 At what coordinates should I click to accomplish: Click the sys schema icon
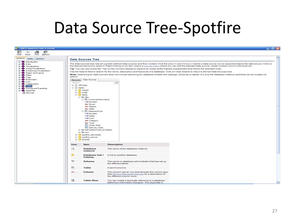pos(83,132)
